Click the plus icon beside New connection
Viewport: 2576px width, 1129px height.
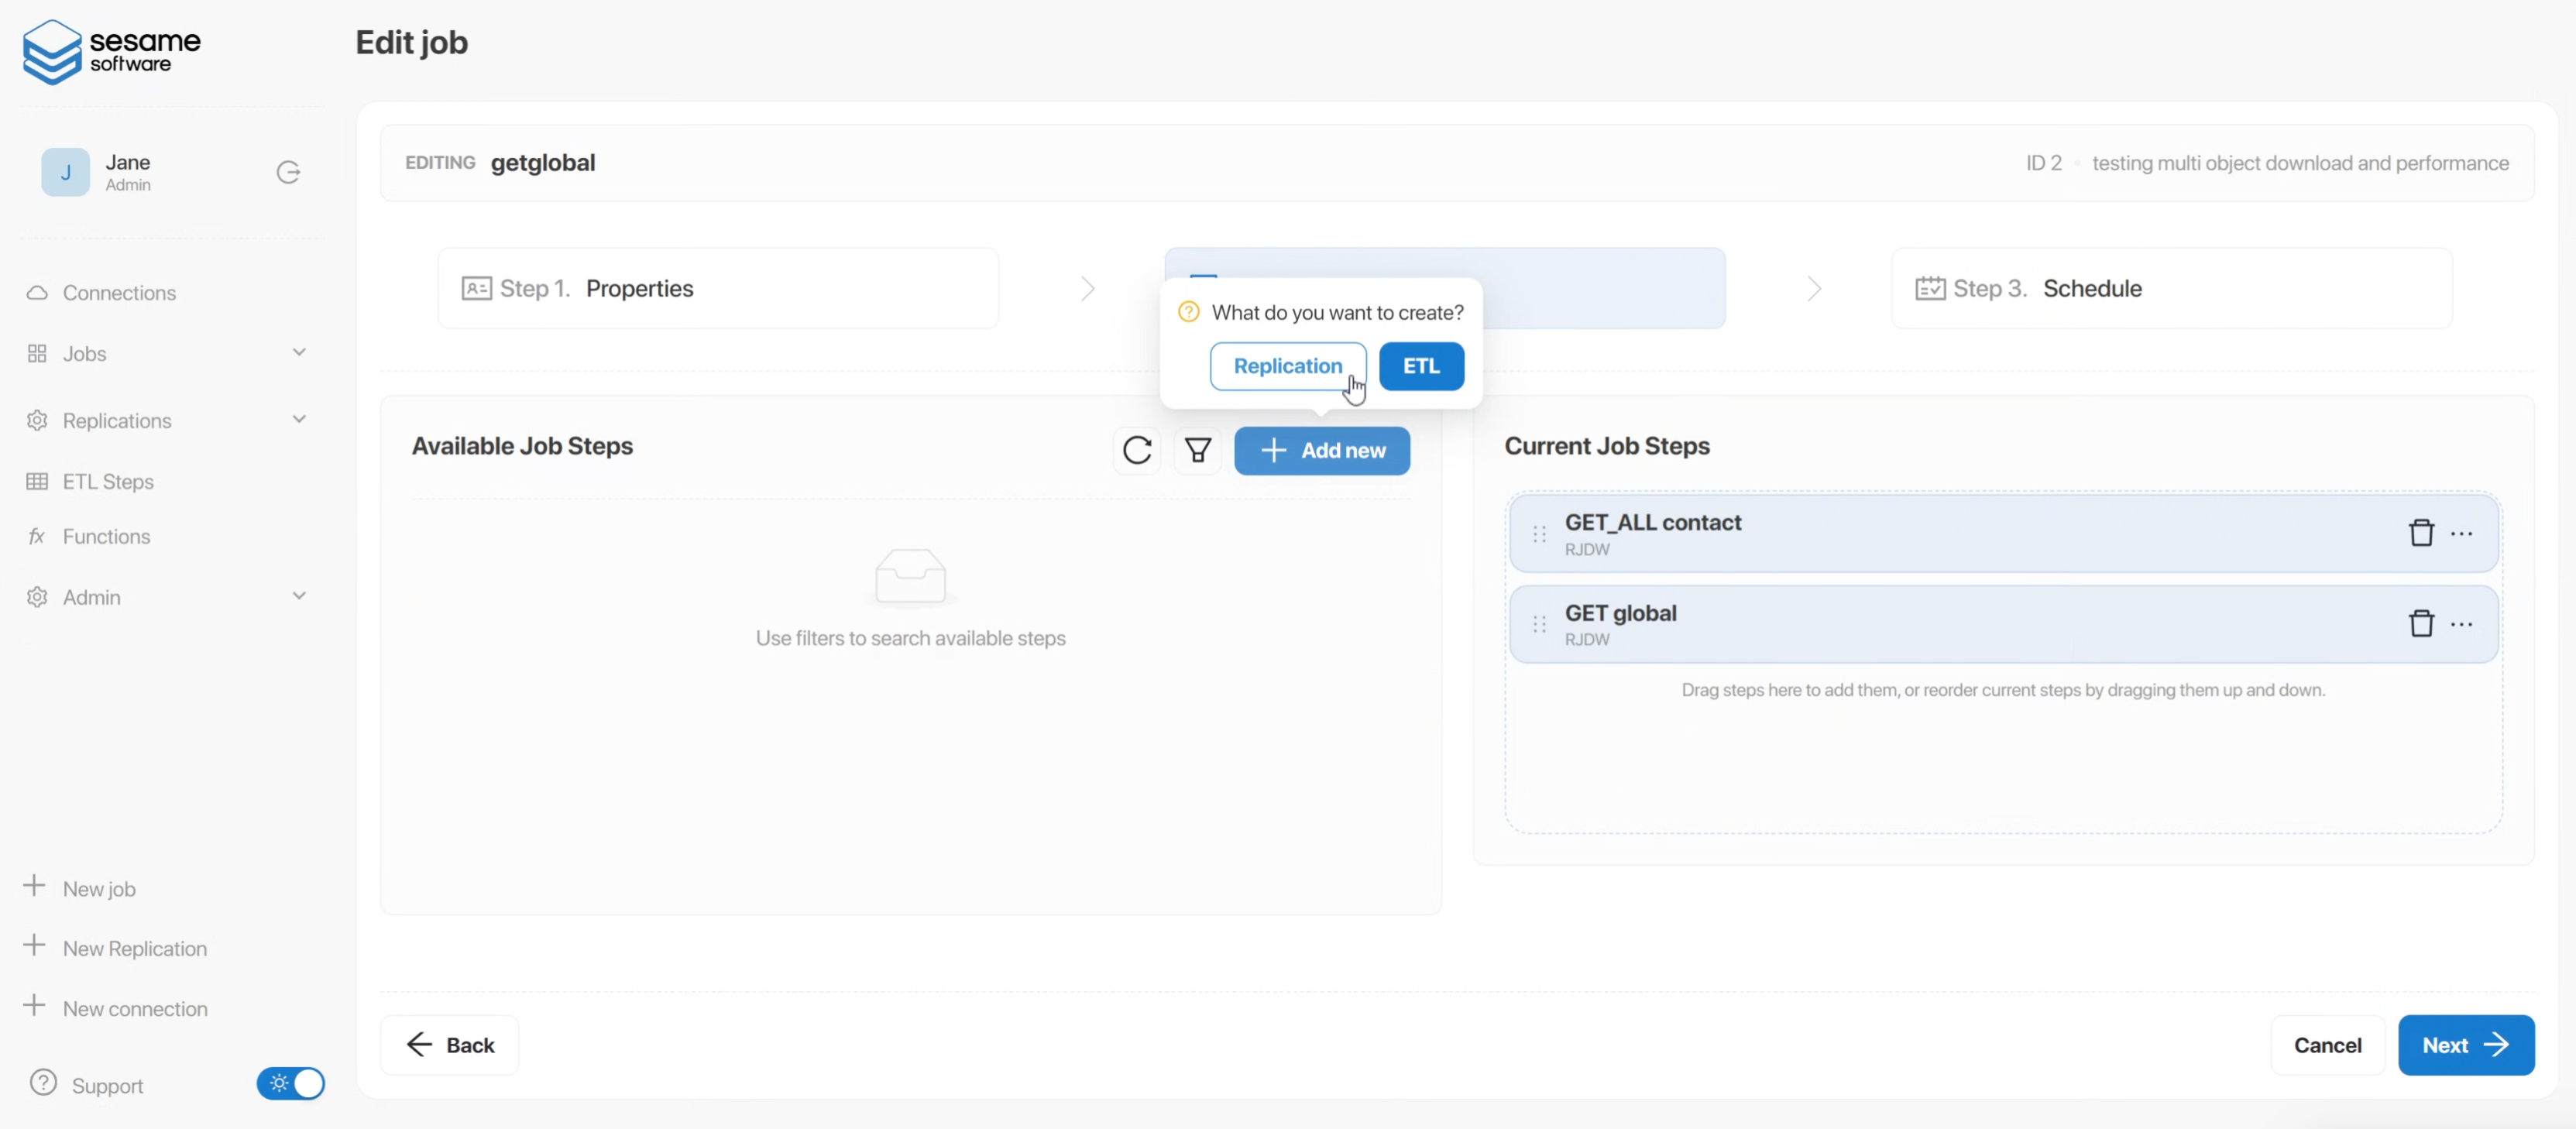pyautogui.click(x=34, y=1006)
